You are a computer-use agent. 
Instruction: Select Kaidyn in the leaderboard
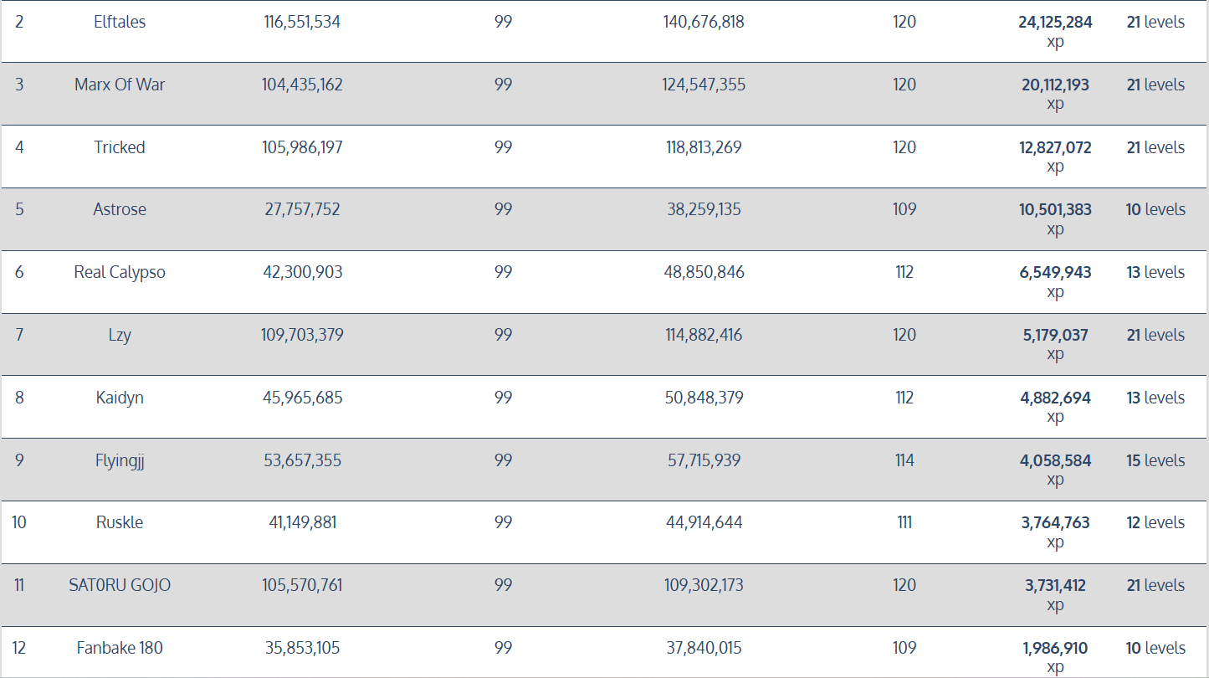(x=120, y=398)
